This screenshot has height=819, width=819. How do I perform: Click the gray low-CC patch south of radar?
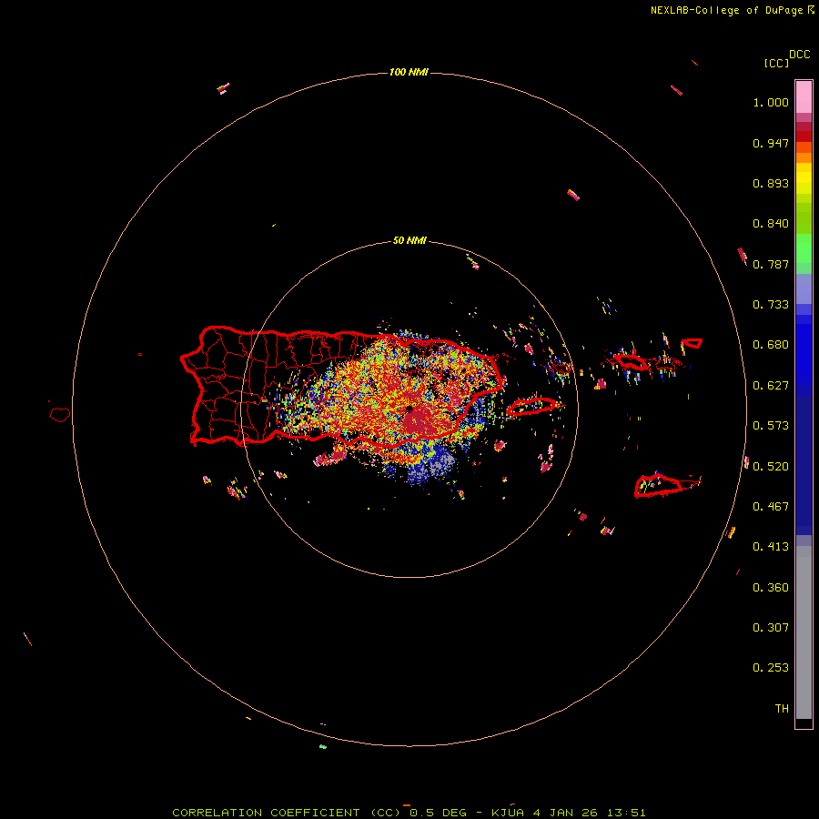pos(431,465)
